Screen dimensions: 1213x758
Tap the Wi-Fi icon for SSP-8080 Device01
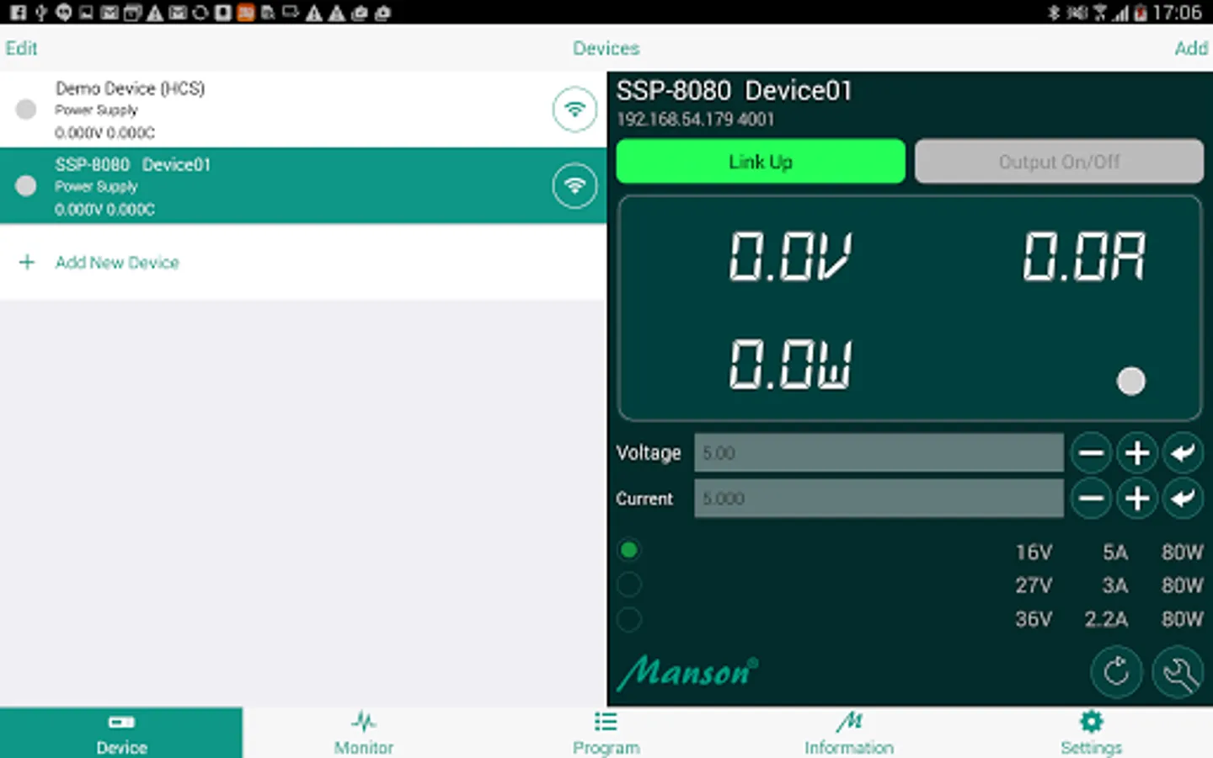574,185
